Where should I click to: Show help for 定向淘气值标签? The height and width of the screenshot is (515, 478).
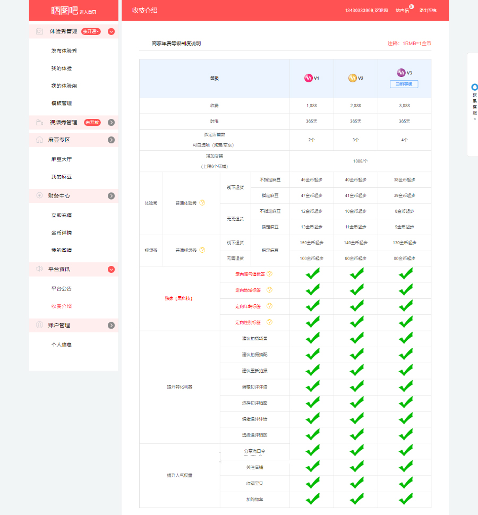coord(269,273)
